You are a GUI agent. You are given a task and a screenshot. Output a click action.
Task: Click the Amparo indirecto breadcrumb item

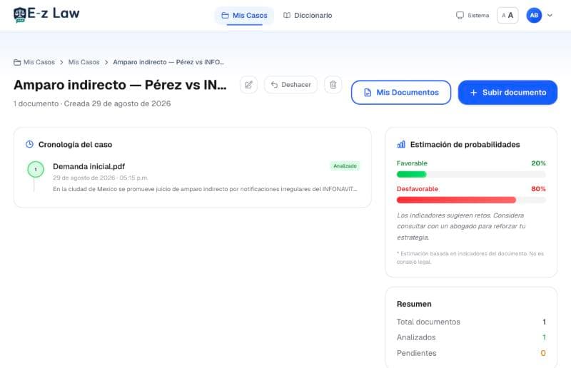click(x=168, y=62)
